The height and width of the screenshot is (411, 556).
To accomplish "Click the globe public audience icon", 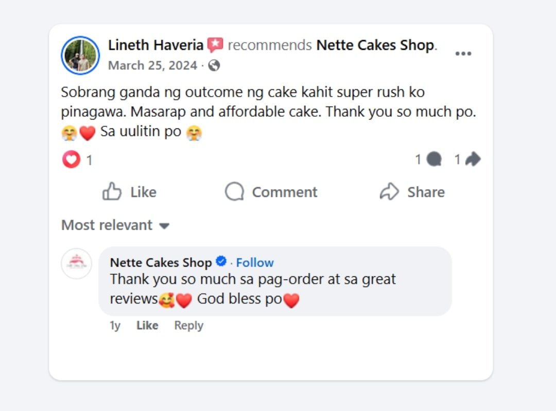I will (214, 66).
